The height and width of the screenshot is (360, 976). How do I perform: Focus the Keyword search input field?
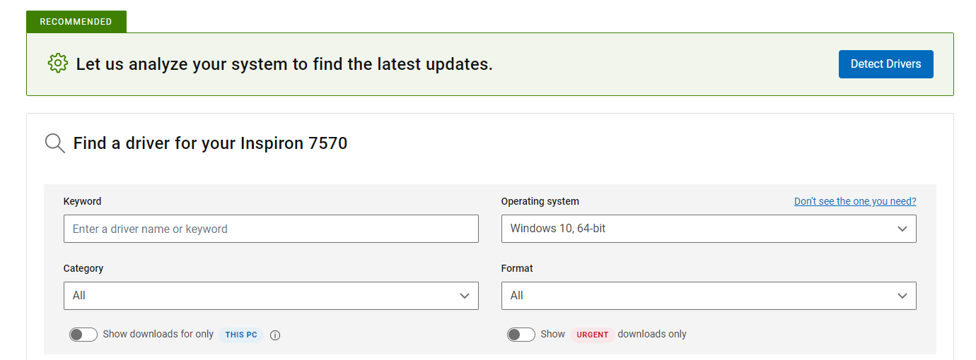271,229
